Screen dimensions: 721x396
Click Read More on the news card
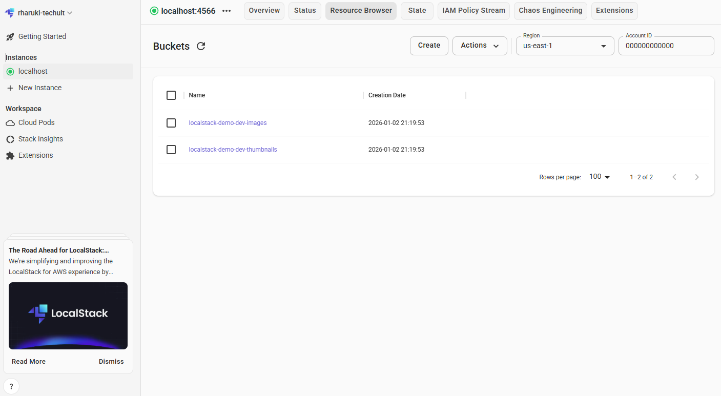tap(29, 362)
